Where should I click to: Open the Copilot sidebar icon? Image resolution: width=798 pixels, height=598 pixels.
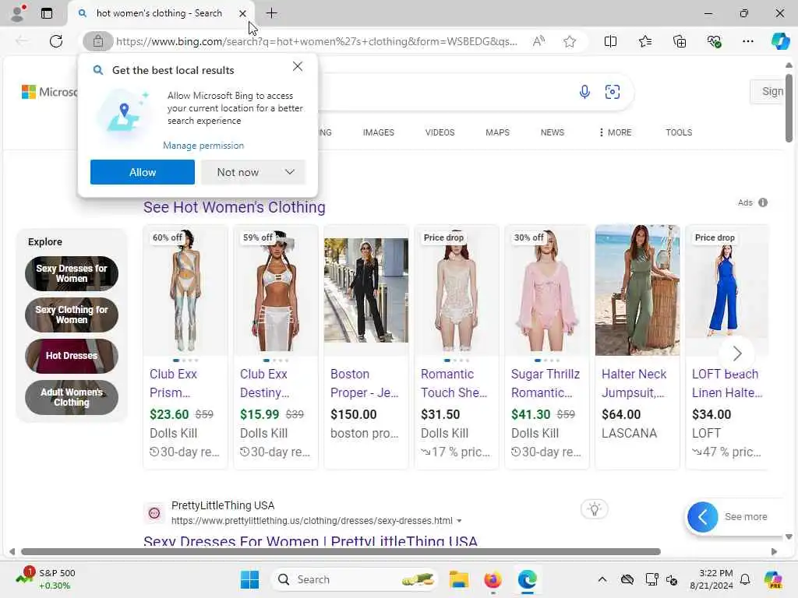tap(780, 41)
